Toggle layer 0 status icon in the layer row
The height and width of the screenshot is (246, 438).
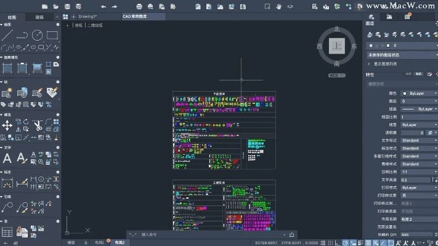[x=370, y=45]
